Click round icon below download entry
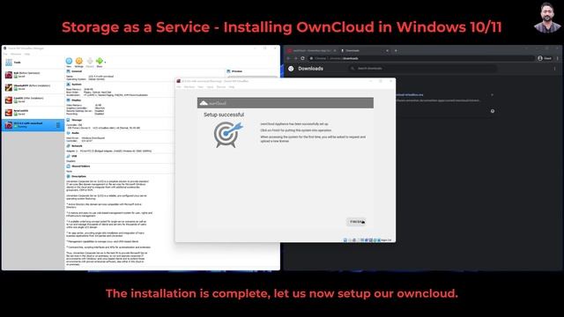Viewport: 564px width, 317px height. pos(493,111)
